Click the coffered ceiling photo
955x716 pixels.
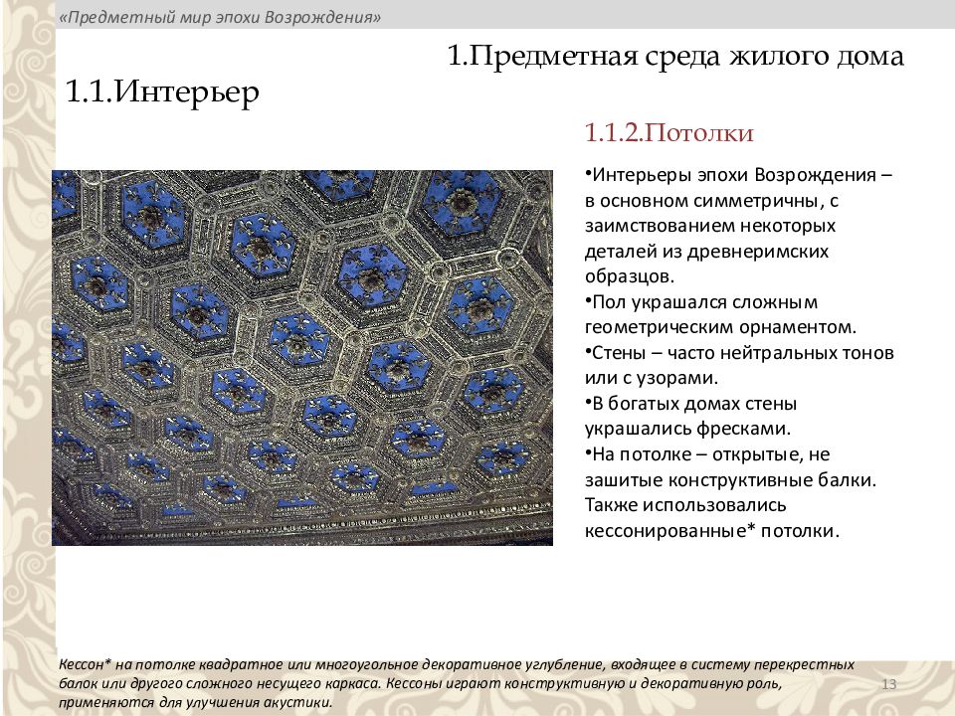click(302, 357)
